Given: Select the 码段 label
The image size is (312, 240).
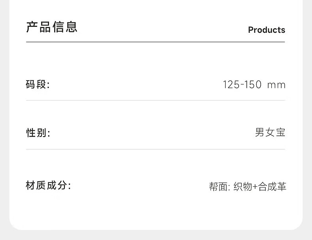Looking at the screenshot, I should click(x=38, y=84).
